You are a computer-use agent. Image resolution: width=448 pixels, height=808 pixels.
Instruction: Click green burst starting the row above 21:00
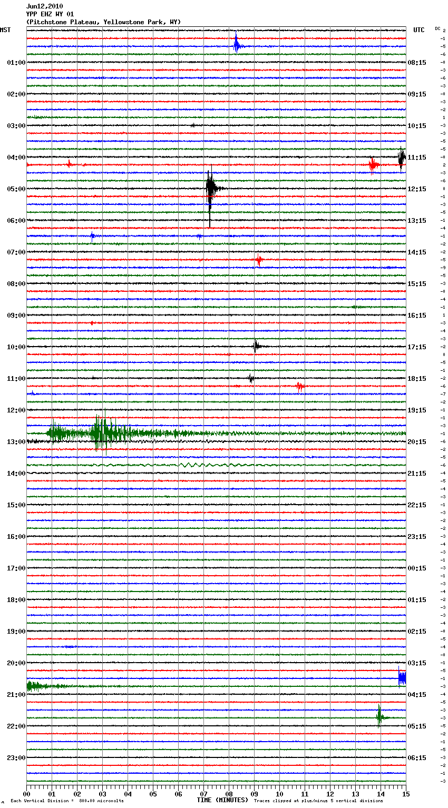(40, 686)
